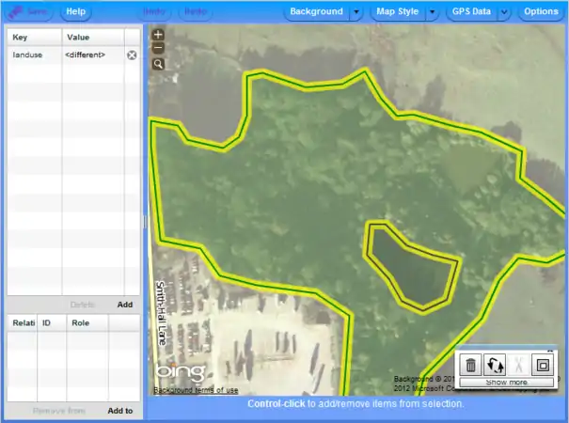The image size is (569, 423).
Task: Click the Add tag button
Action: (124, 305)
